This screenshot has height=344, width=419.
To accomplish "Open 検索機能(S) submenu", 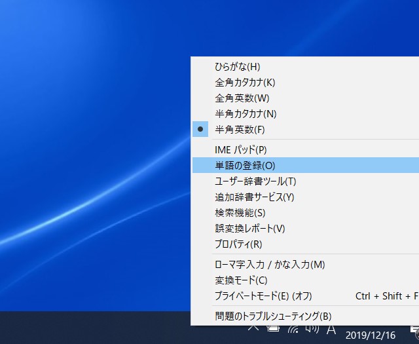I will pos(306,213).
